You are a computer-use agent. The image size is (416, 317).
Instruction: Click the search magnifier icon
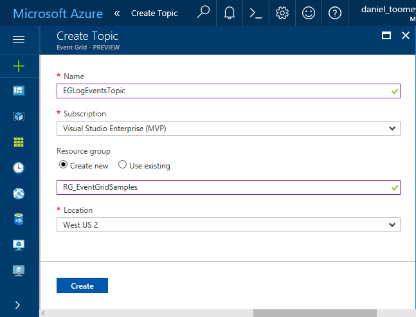pos(203,13)
